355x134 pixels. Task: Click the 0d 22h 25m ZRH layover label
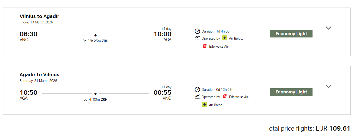95,41
